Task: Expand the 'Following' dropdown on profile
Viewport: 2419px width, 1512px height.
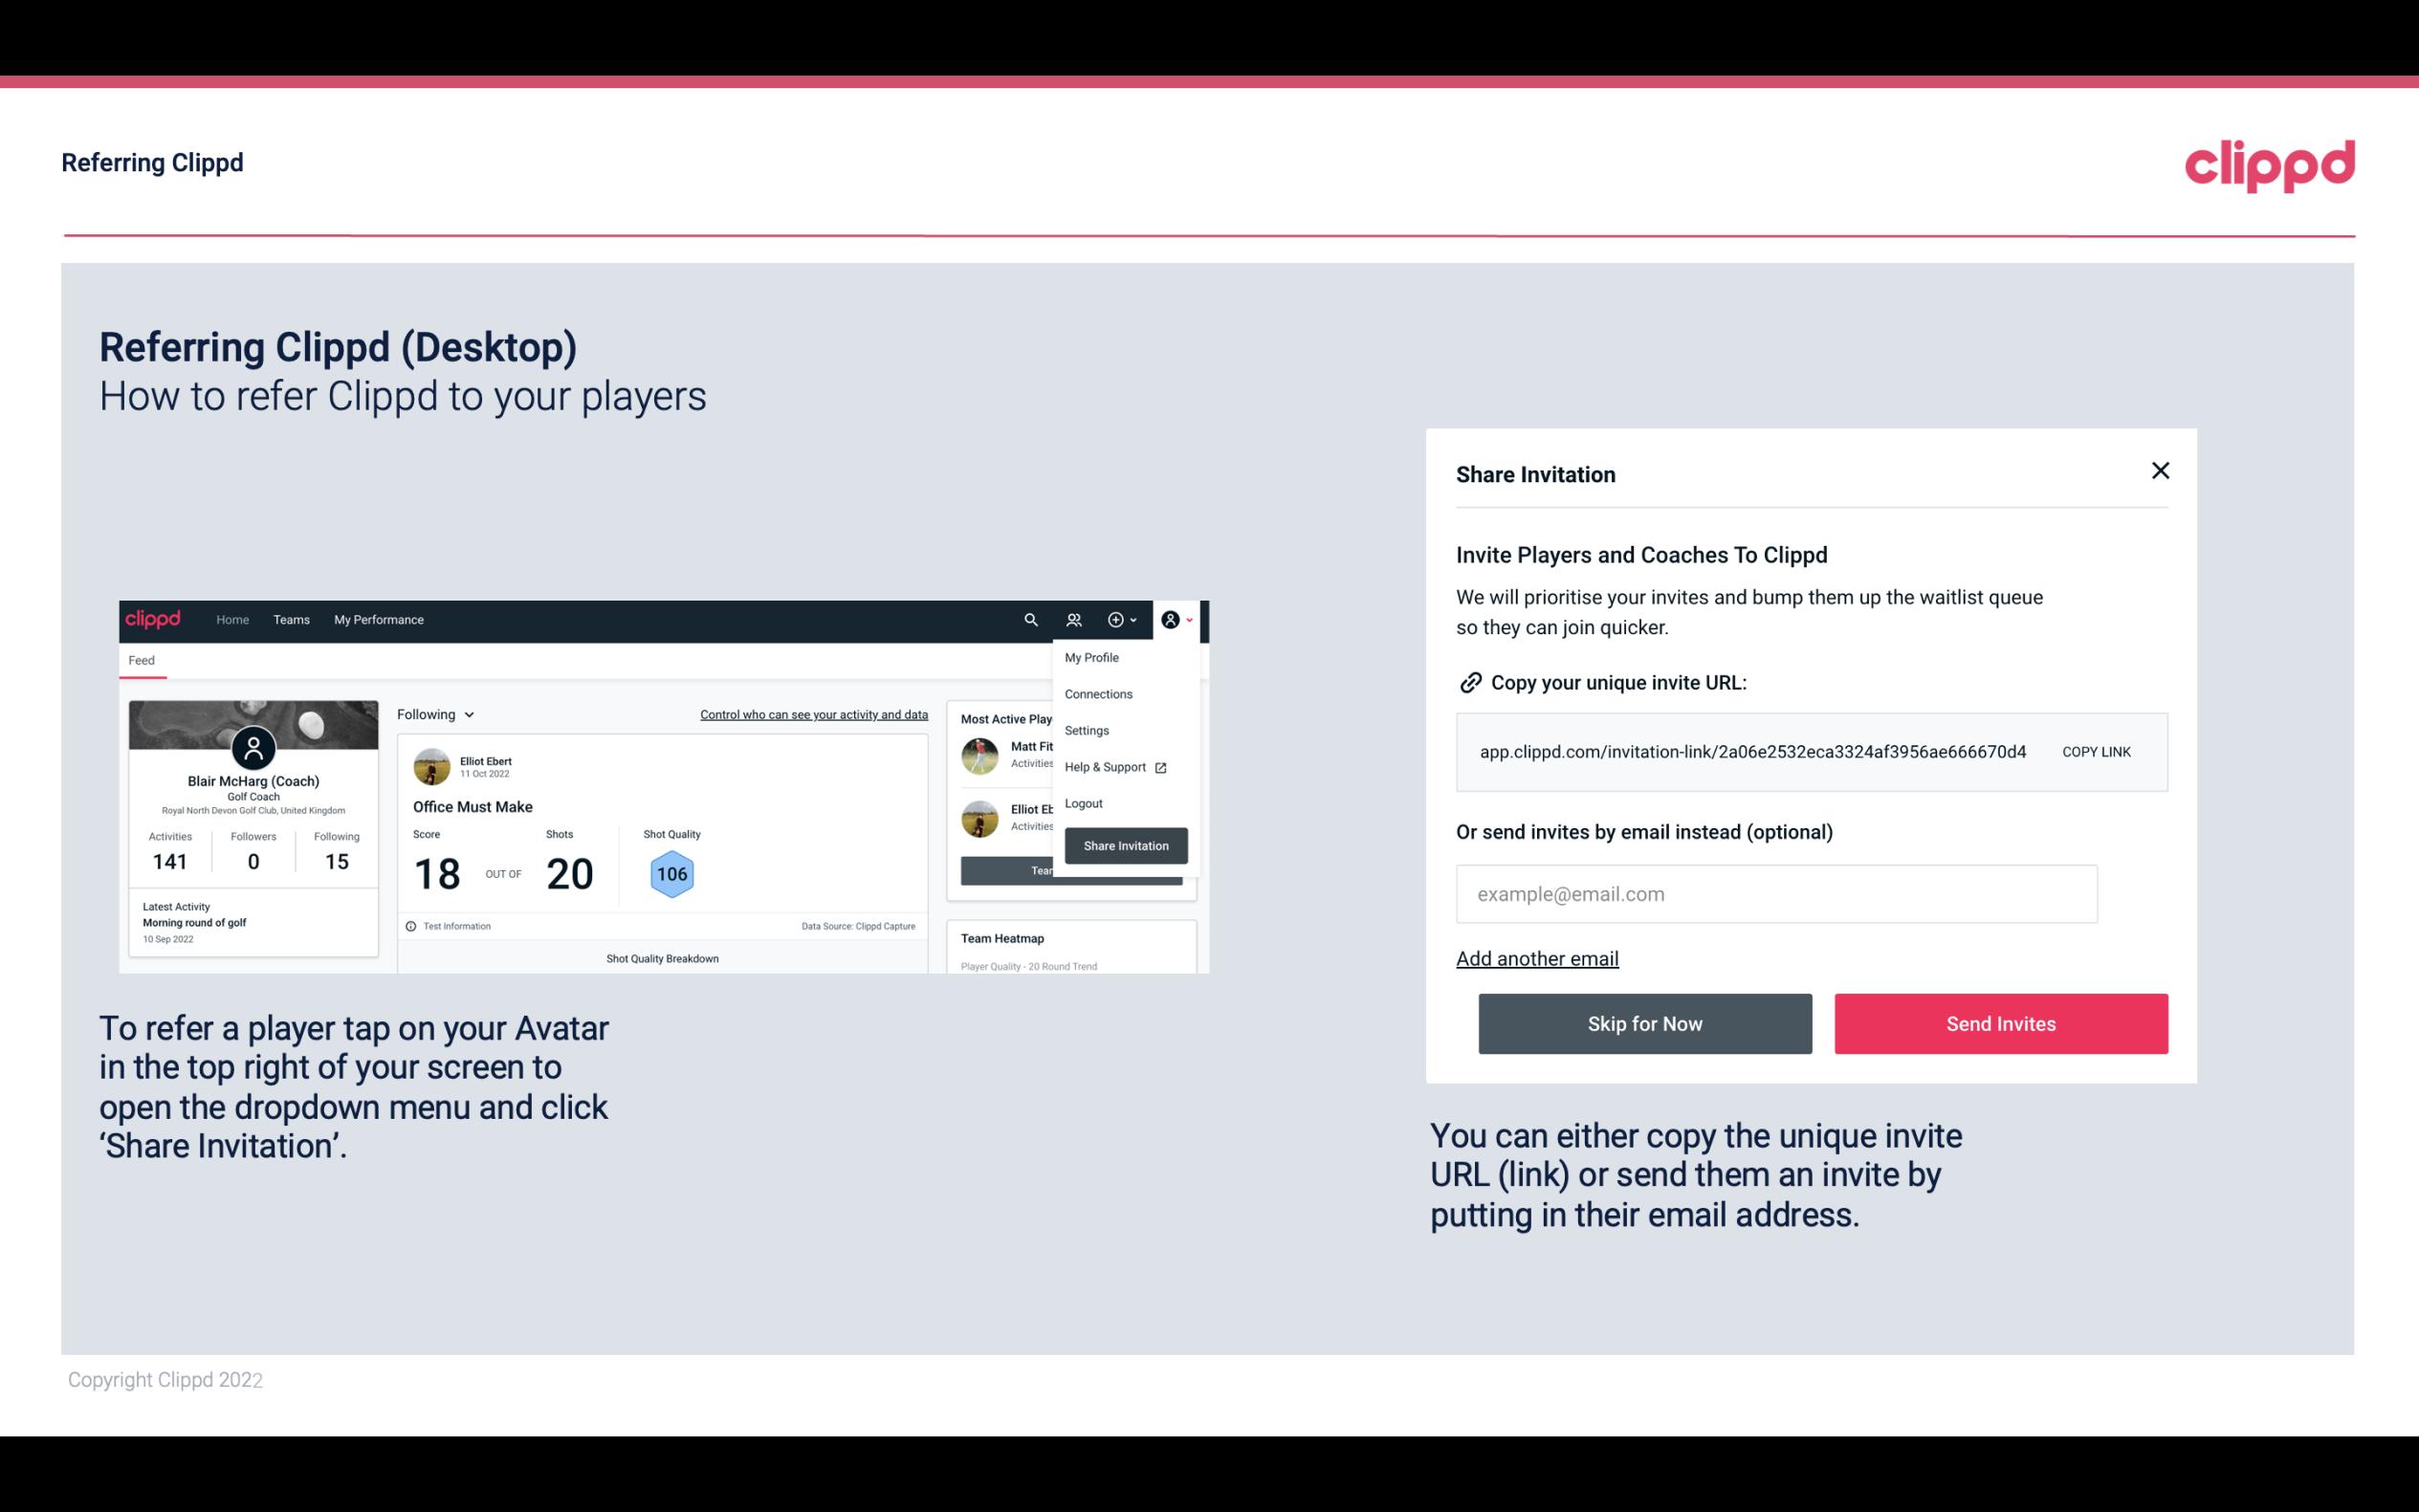Action: [x=432, y=714]
